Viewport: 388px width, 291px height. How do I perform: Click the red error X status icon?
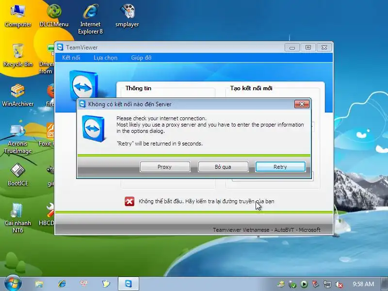(x=129, y=201)
